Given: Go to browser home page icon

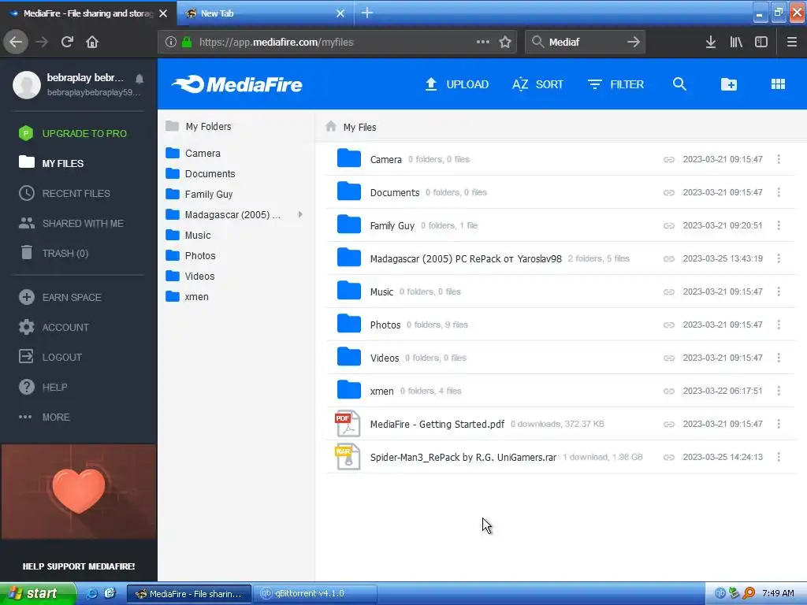Looking at the screenshot, I should [x=92, y=42].
